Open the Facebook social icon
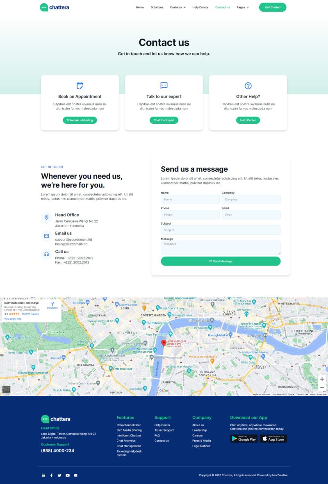 pos(51,475)
